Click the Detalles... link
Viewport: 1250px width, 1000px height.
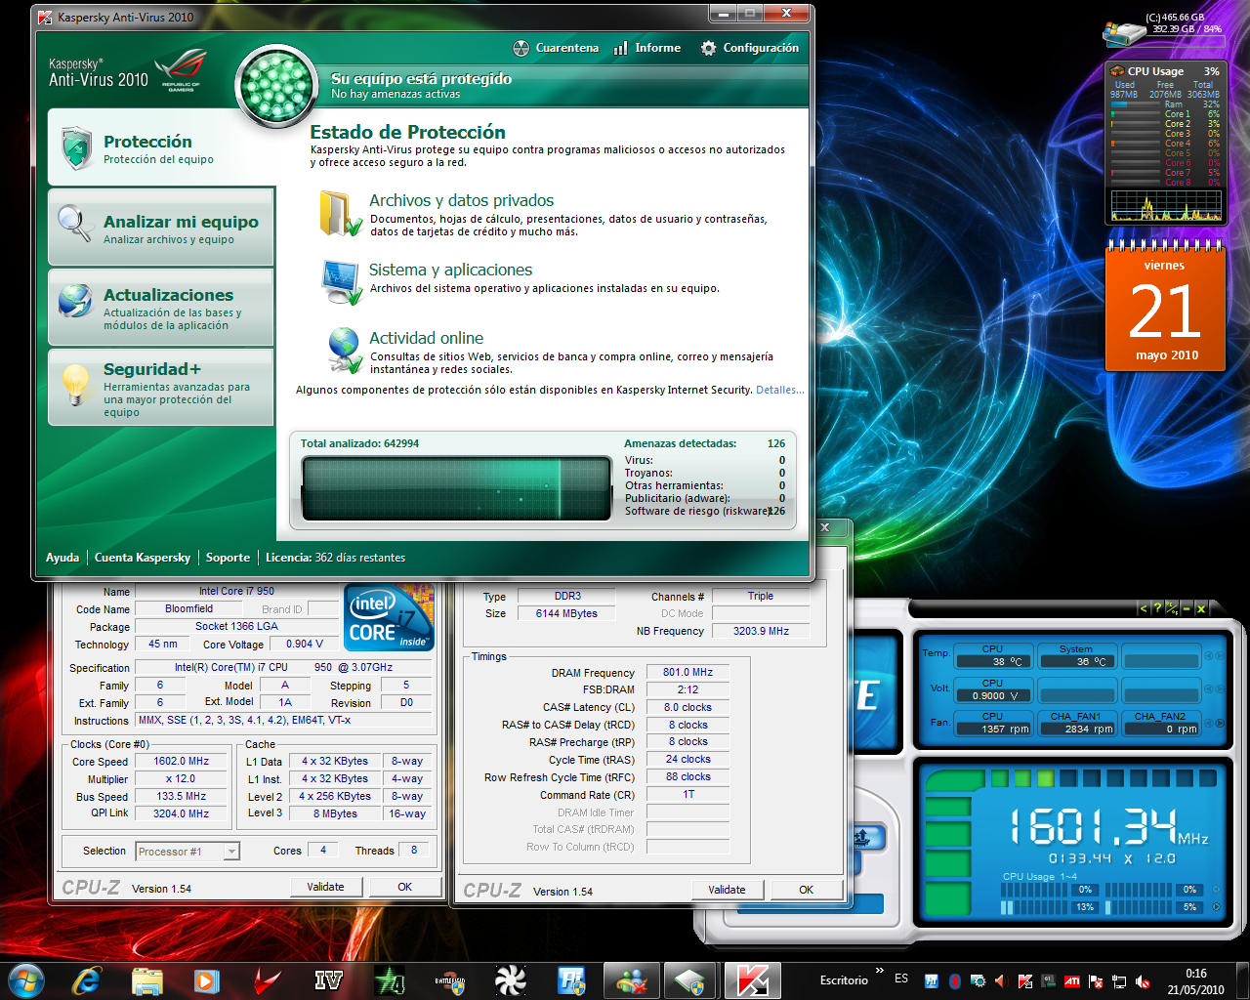[x=779, y=390]
